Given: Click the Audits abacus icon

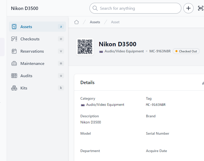Looking at the screenshot, I should pos(14,76).
